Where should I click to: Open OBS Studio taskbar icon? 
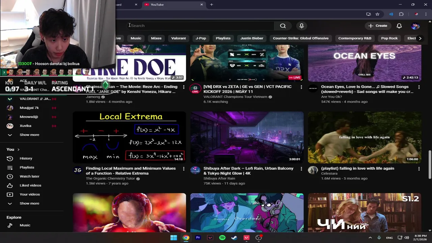point(259,238)
